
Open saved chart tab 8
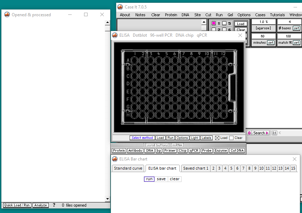point(249,169)
